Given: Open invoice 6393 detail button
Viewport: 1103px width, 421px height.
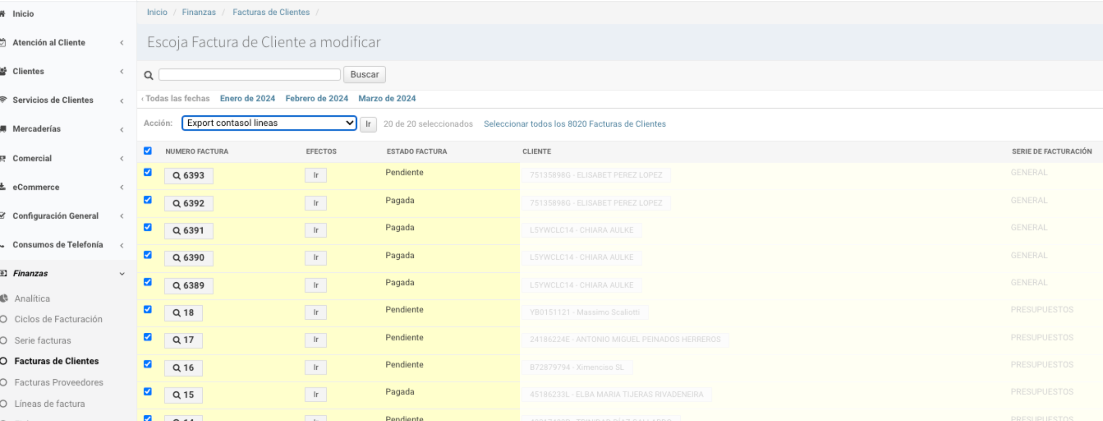Looking at the screenshot, I should pos(189,176).
